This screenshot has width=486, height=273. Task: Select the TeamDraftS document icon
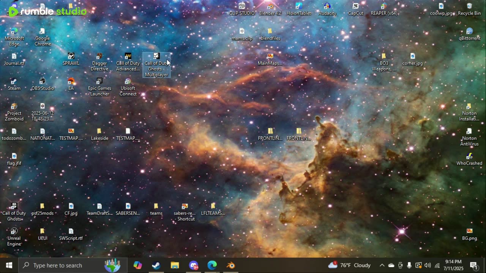(99, 209)
